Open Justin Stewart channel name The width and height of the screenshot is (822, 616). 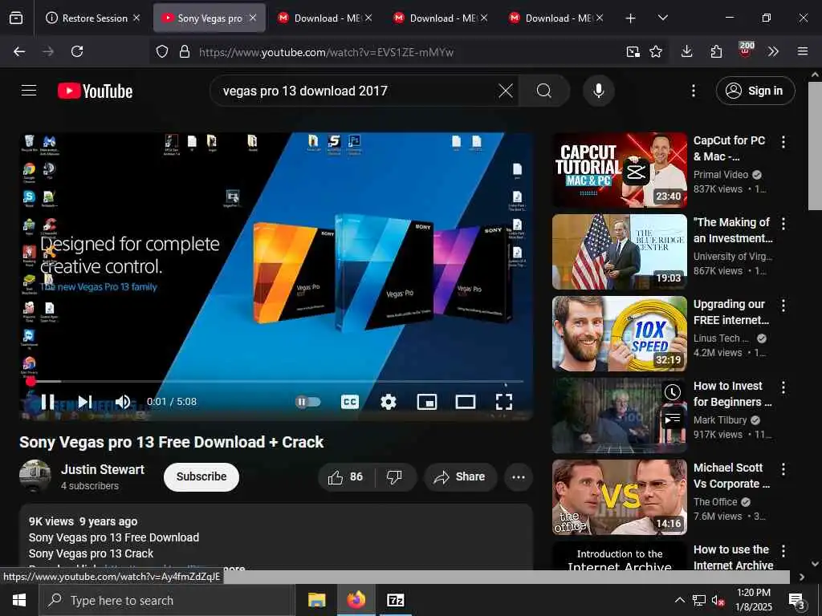point(103,469)
